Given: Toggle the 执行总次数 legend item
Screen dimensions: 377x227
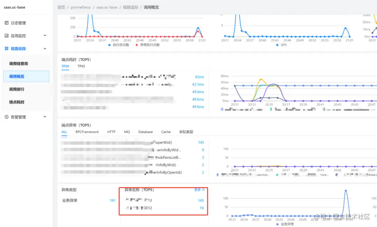Looking at the screenshot, I should [x=119, y=45].
